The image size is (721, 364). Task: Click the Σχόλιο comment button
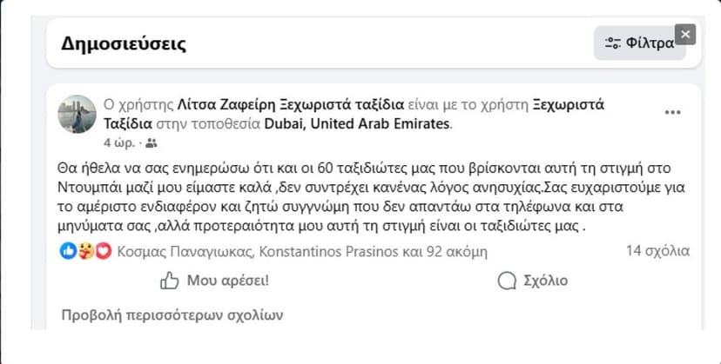pyautogui.click(x=531, y=281)
